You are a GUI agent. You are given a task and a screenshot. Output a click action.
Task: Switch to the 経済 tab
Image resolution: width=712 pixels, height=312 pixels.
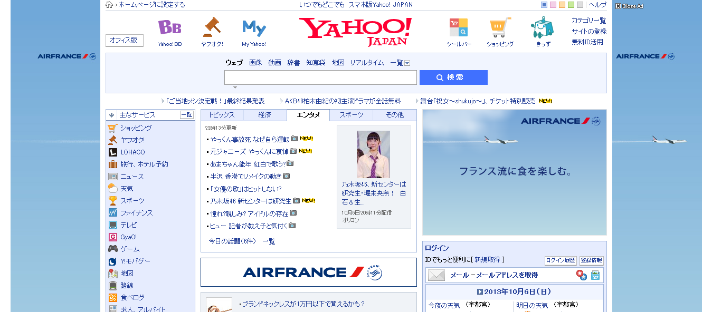pos(265,115)
